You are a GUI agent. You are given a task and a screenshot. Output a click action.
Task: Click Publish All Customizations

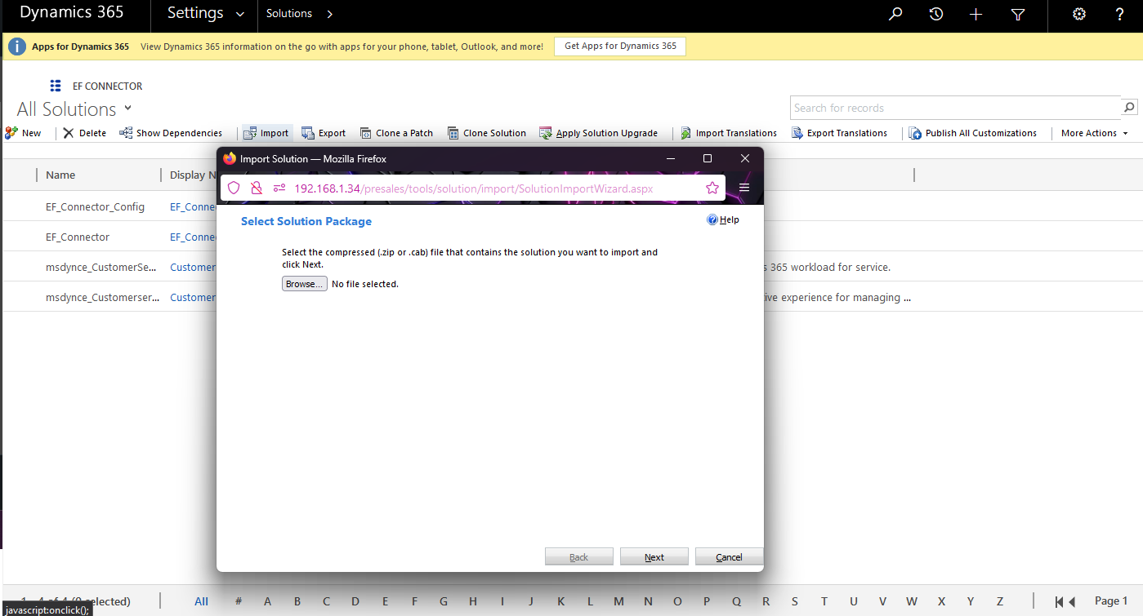tap(973, 133)
